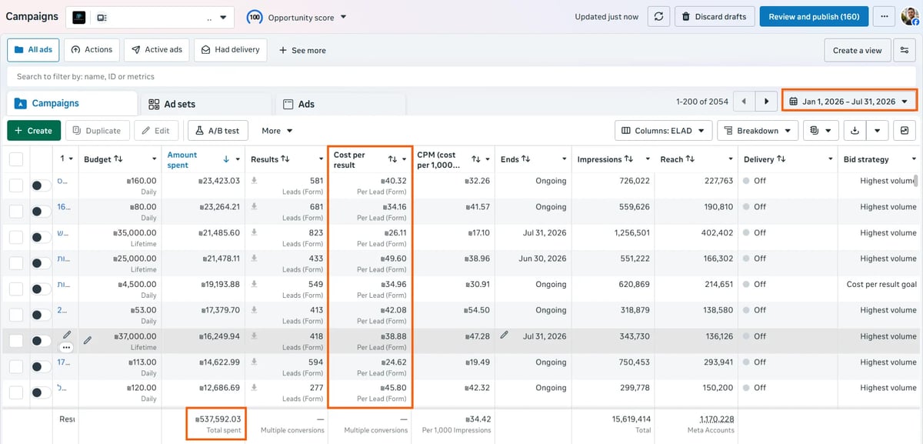Toggle on campaign with 12,686.69 spent
Screen dimensions: 923x444
point(41,392)
